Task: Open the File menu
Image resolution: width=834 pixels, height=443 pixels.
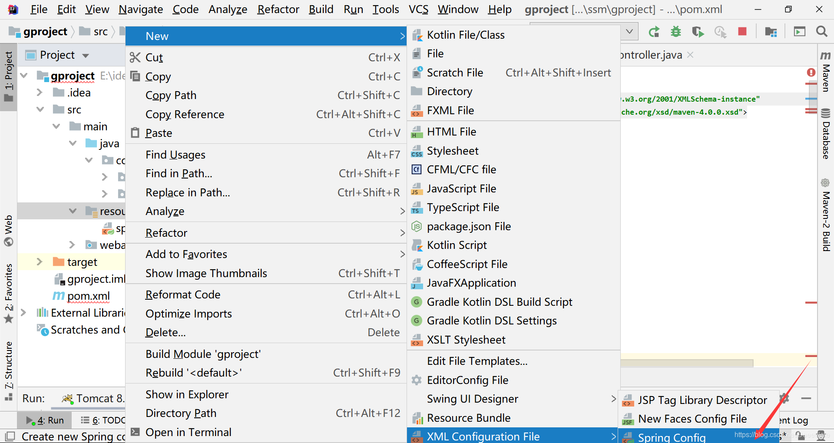Action: pos(39,9)
